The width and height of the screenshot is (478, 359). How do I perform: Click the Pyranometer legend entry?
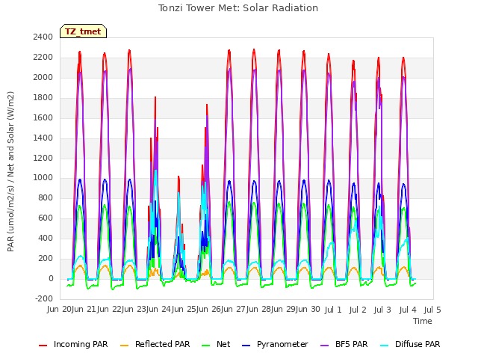pyautogui.click(x=275, y=344)
